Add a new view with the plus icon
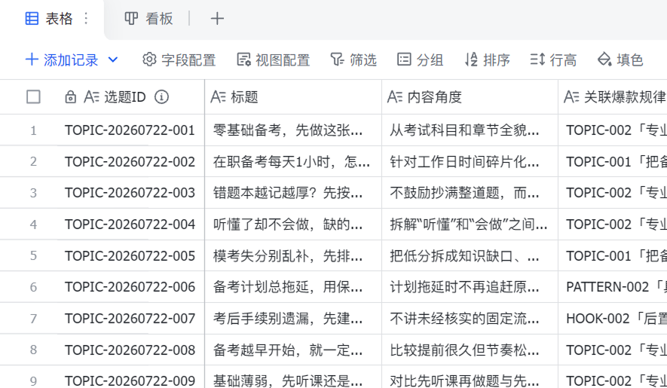 click(217, 19)
